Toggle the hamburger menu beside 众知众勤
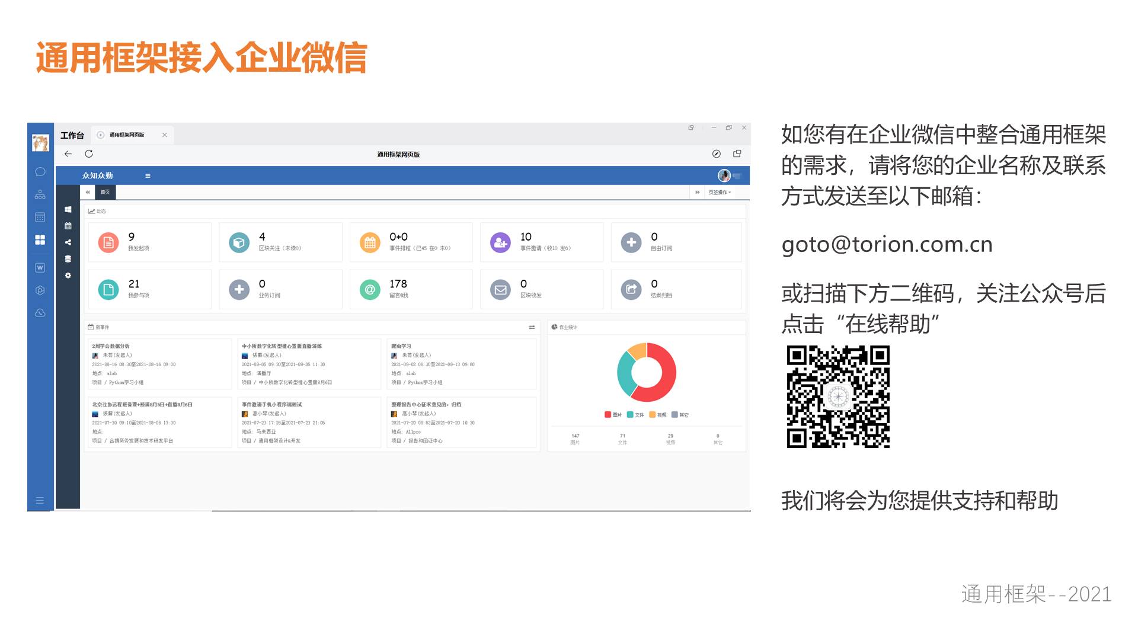The image size is (1138, 640). (x=148, y=176)
